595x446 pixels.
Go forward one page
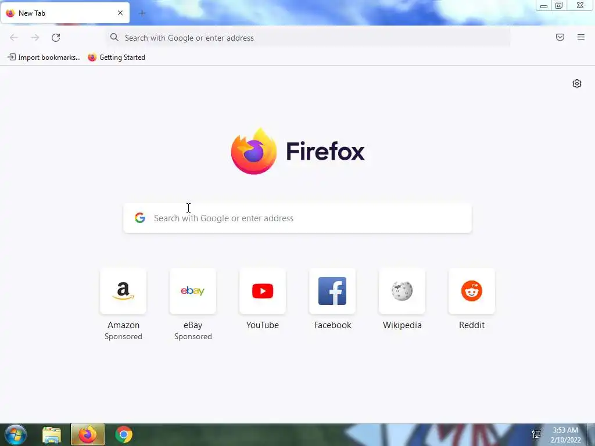(35, 38)
